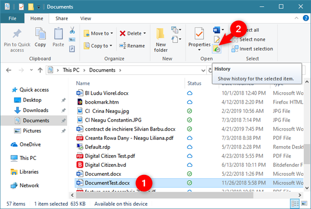Click the Refresh button by address bar
311x209 pixels.
click(x=210, y=70)
